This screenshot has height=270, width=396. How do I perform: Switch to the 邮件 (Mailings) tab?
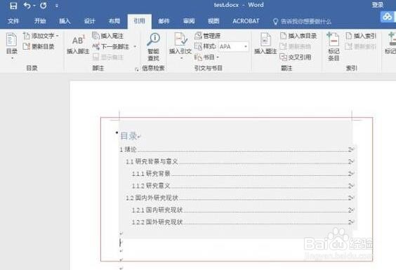[164, 21]
